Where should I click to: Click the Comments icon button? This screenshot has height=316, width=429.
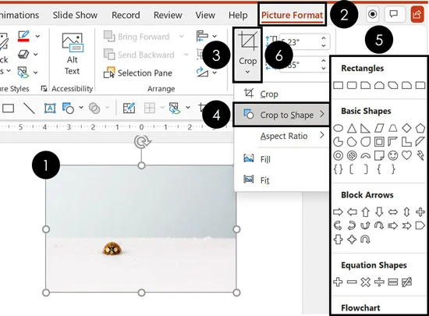coord(394,14)
